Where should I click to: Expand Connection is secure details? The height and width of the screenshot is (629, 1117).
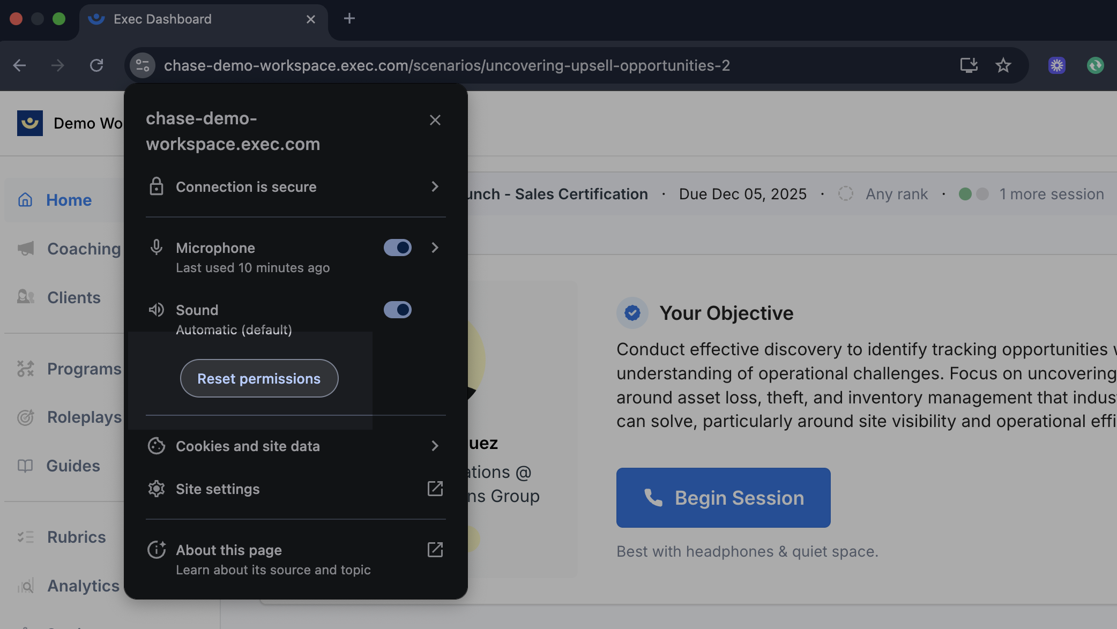tap(435, 186)
